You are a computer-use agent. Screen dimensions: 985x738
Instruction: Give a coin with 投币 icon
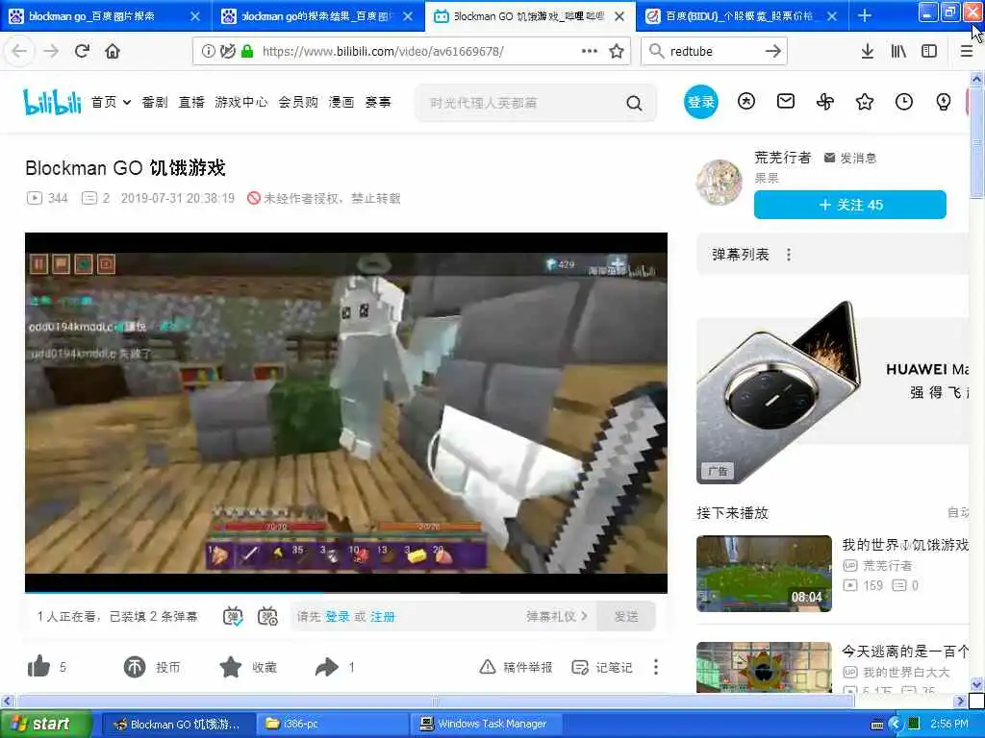coord(135,667)
